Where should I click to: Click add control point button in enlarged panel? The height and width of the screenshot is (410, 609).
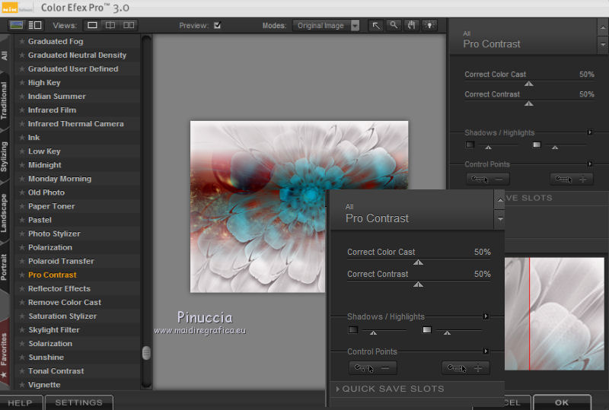coord(466,367)
